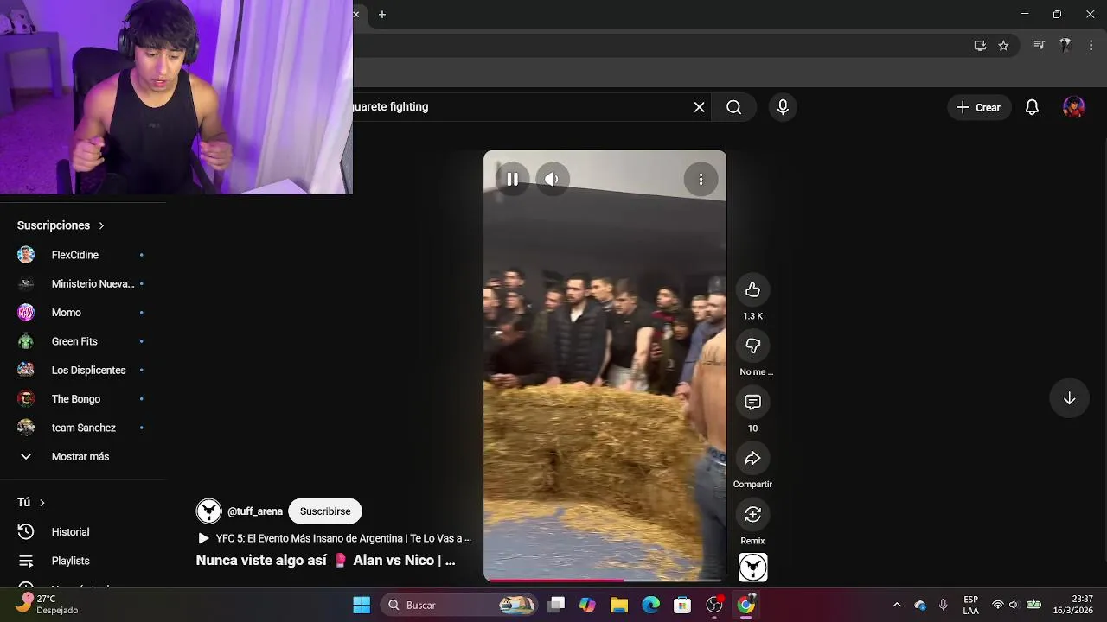The image size is (1107, 622).
Task: Open the Crear menu
Action: tap(979, 107)
